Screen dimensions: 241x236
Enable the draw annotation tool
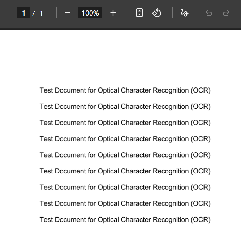[184, 13]
